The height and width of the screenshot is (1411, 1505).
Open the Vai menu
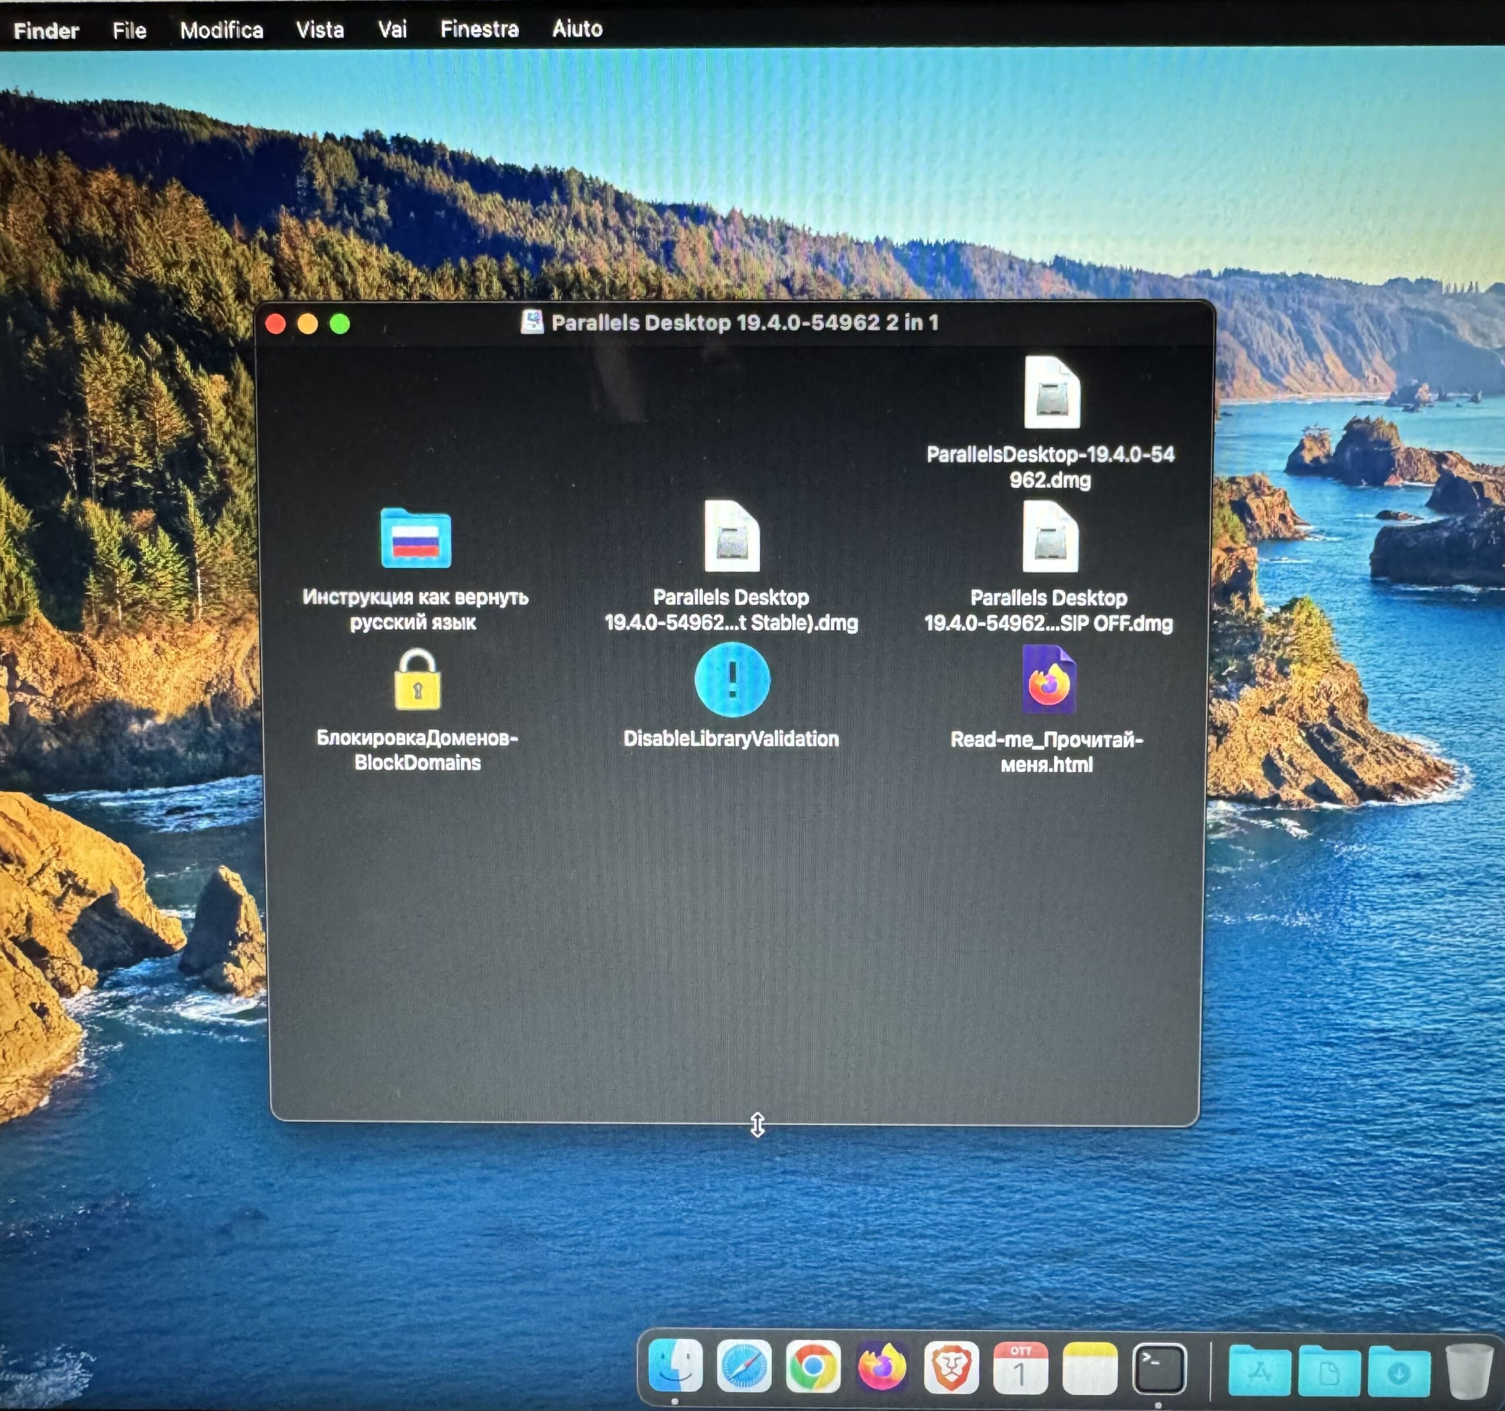392,29
